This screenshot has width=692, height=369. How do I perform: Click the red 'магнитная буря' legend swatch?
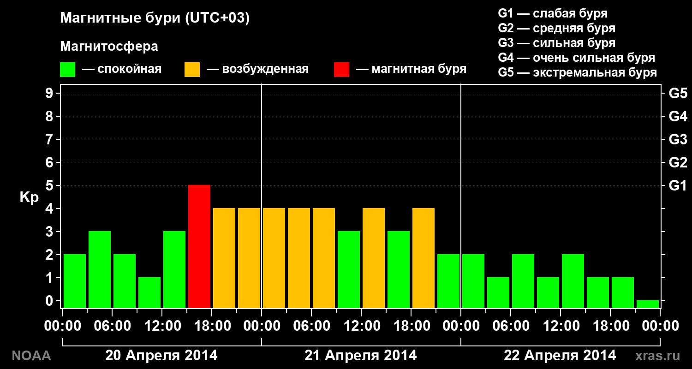point(341,70)
